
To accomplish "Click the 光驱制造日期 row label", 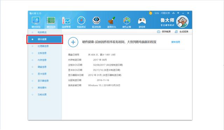I will point(75,80).
